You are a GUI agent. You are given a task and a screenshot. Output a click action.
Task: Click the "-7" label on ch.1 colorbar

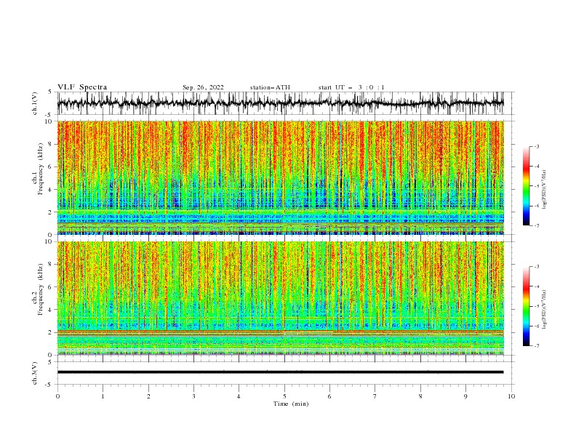click(x=537, y=225)
